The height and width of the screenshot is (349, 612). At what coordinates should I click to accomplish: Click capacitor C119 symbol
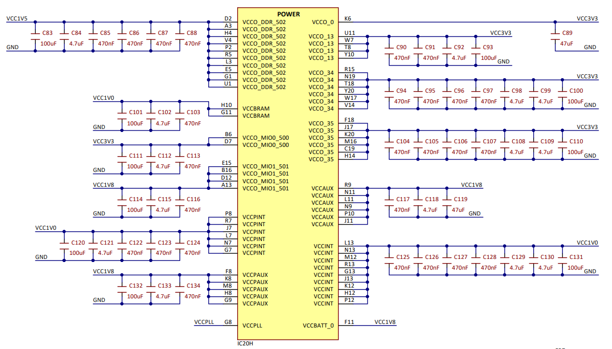pos(446,205)
